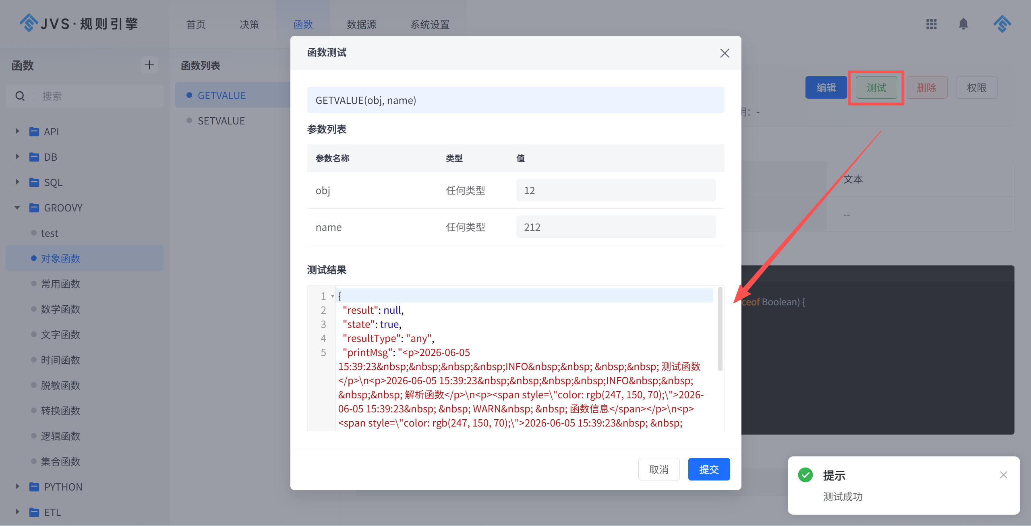Click the green success check icon

click(805, 475)
